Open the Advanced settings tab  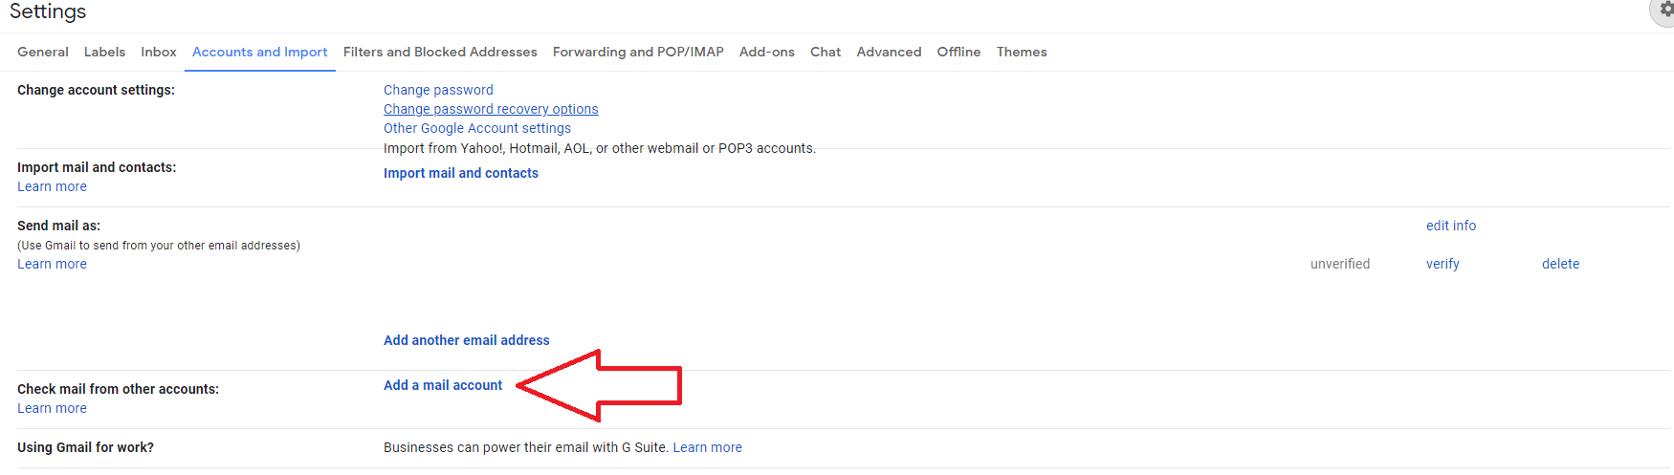889,52
